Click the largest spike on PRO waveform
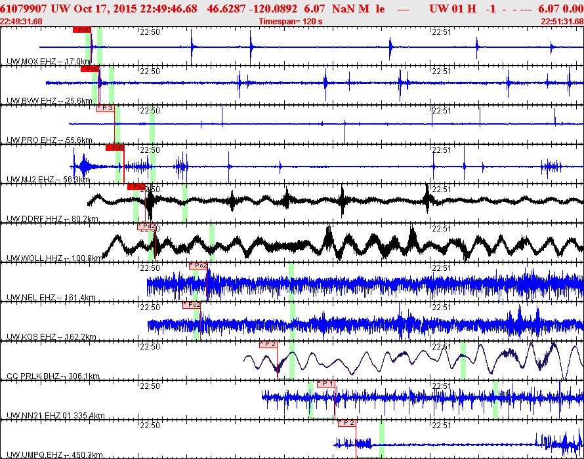Screen dimensions: 584x459 (345, 132)
